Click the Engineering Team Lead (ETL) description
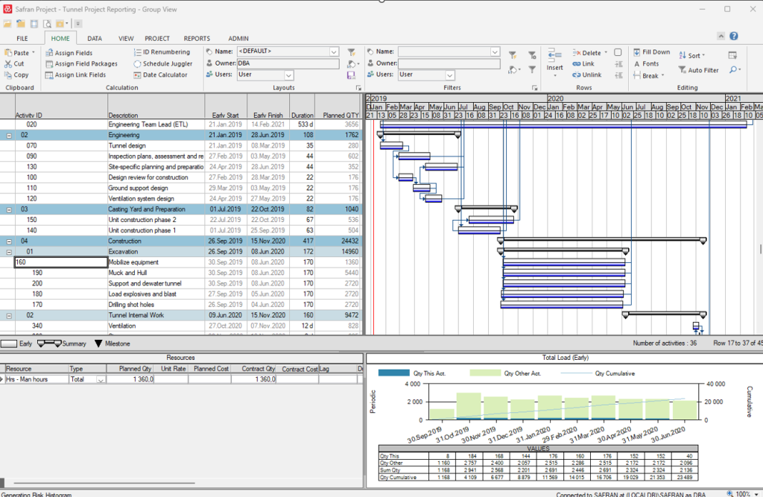763x497 pixels. click(148, 124)
